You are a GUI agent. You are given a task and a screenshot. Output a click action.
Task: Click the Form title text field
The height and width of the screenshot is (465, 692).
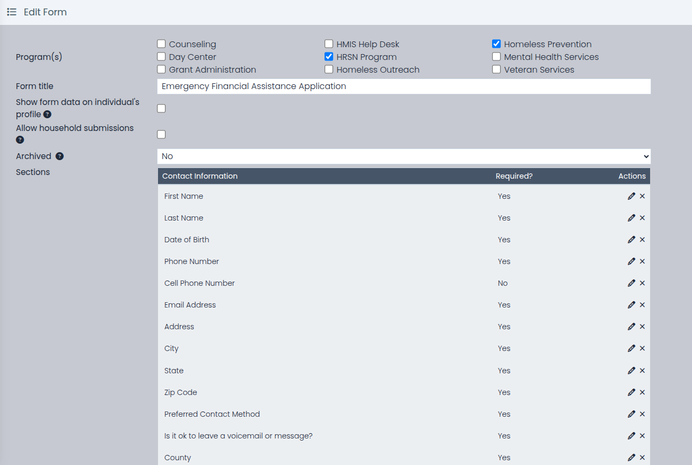point(404,86)
